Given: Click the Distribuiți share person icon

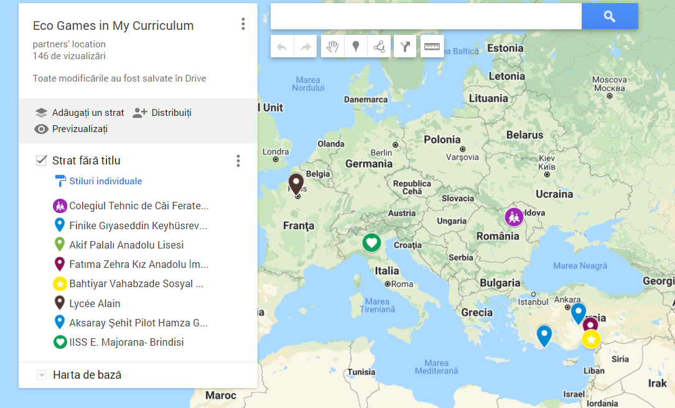Looking at the screenshot, I should pos(140,113).
